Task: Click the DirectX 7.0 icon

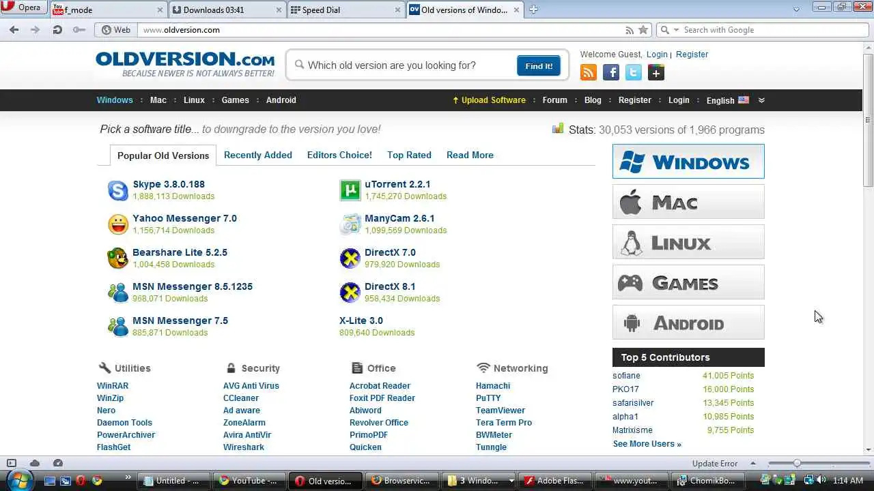Action: pos(350,258)
